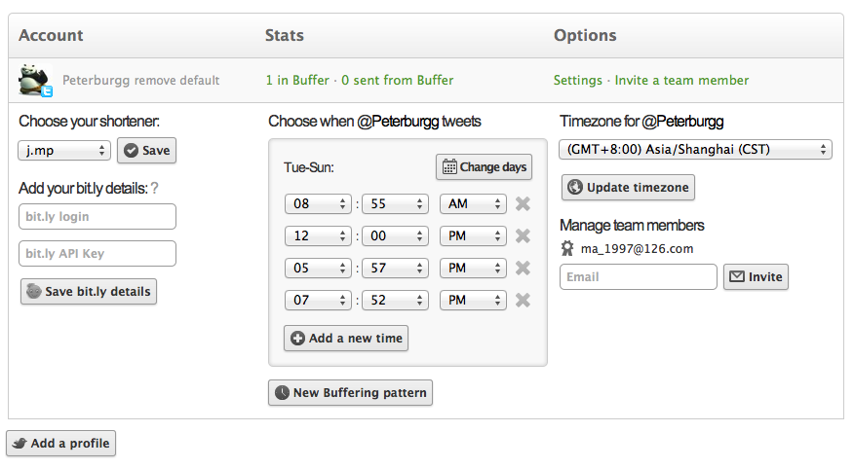Open the minutes dropdown showing 57
Viewport: 854px width, 468px height.
point(394,268)
